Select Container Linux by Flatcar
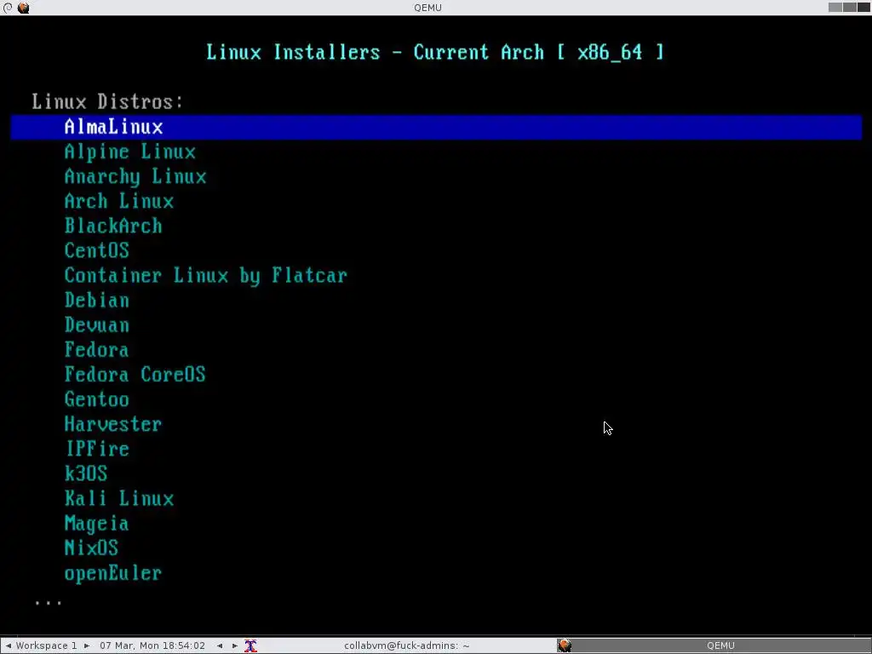872x654 pixels. (206, 275)
